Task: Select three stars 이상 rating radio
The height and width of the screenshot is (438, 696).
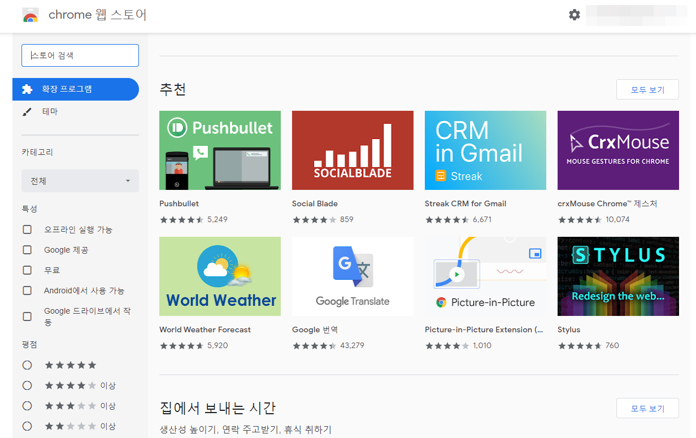Action: [27, 406]
